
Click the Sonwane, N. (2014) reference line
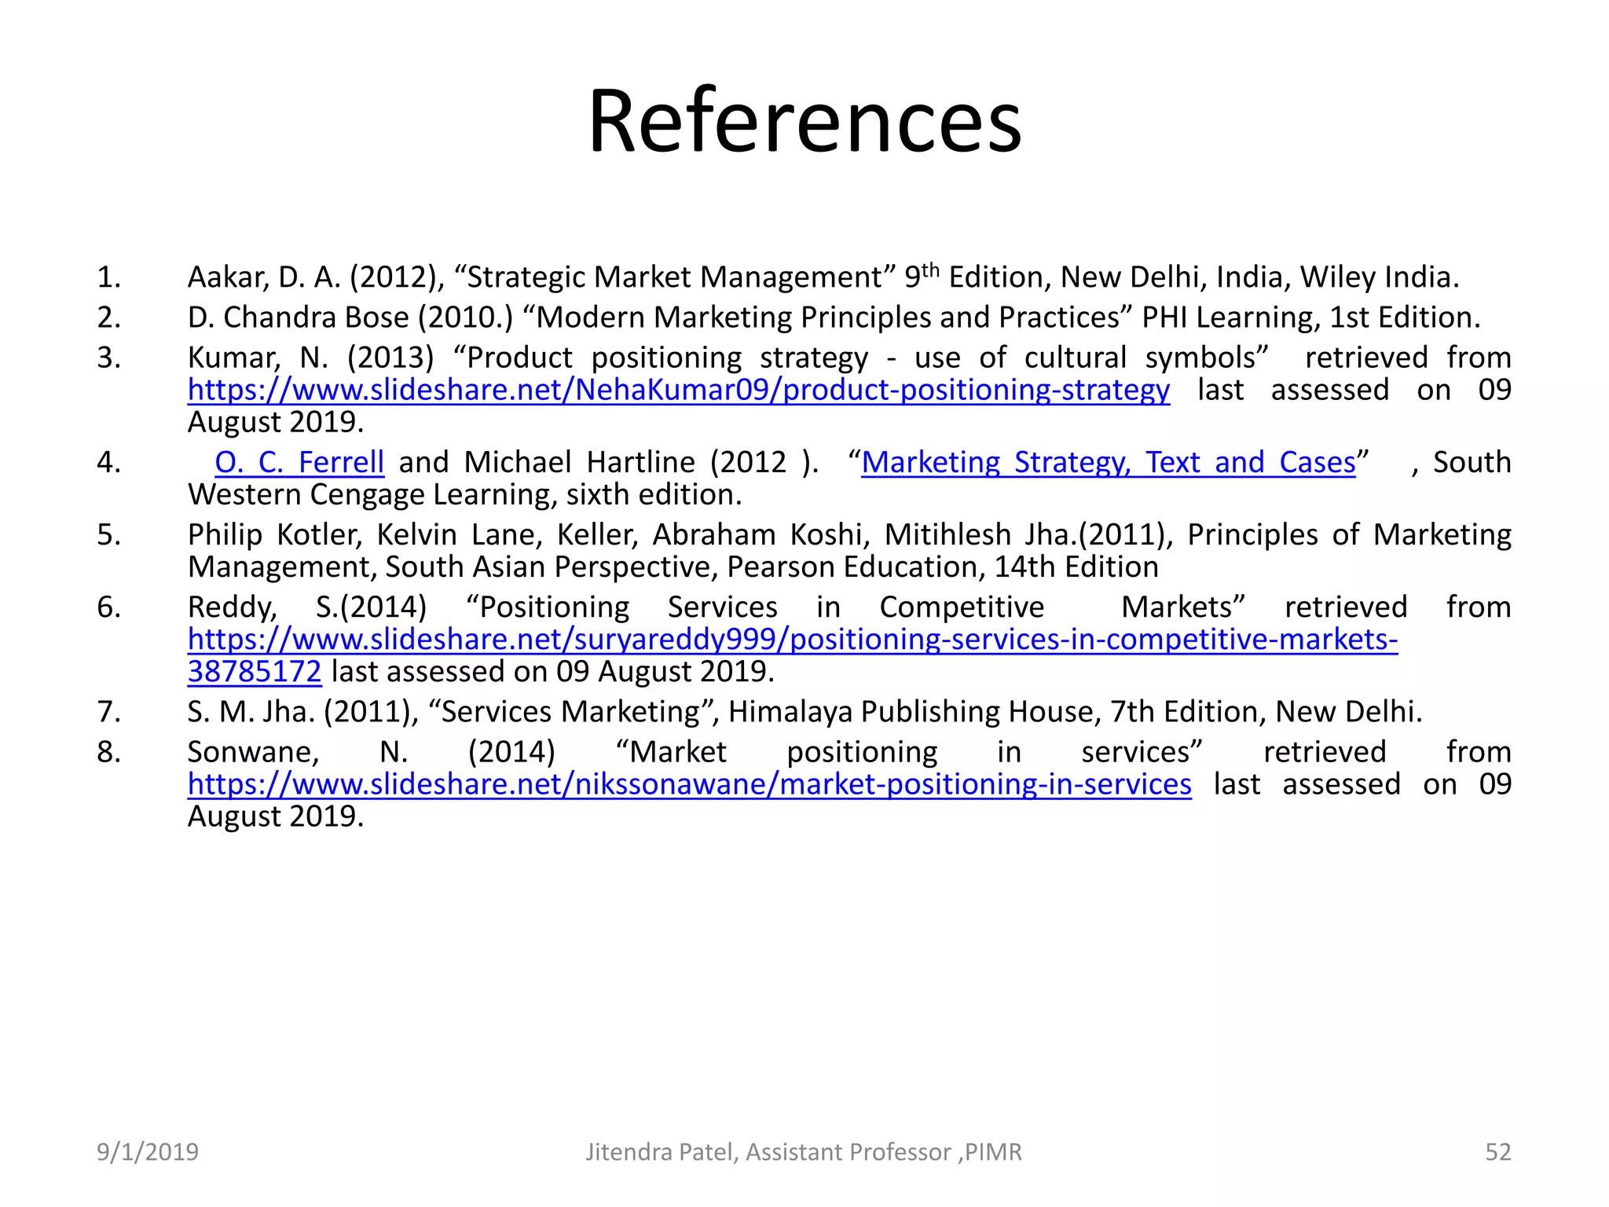point(849,752)
